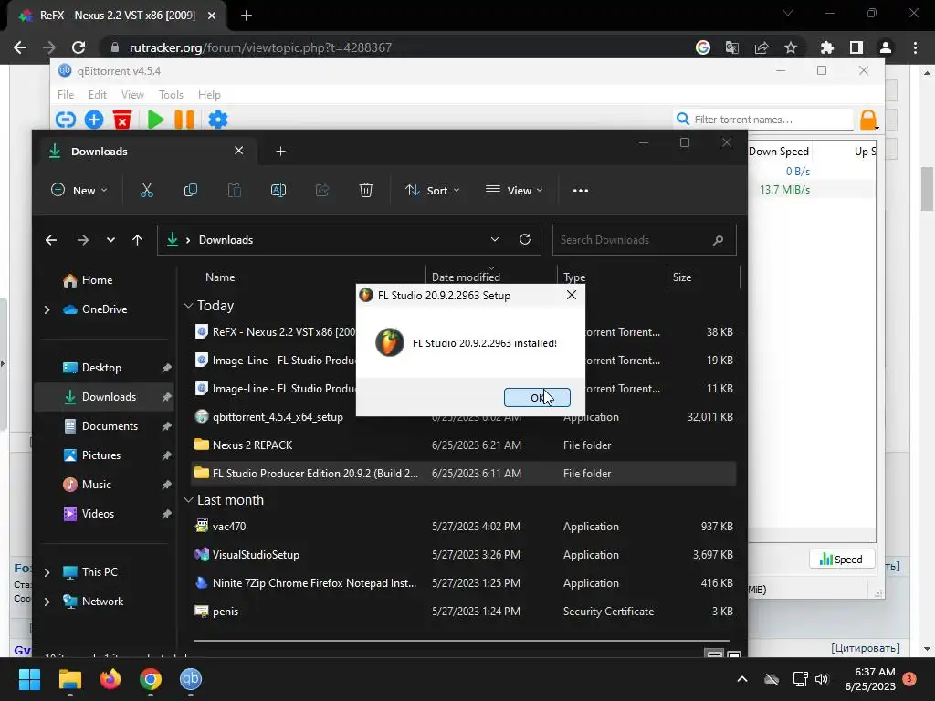Go back in Explorer navigation
Image resolution: width=935 pixels, height=701 pixels.
51,240
